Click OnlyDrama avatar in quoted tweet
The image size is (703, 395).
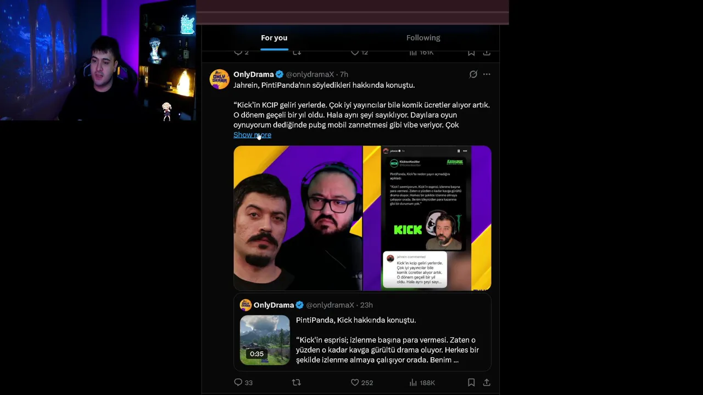click(x=246, y=305)
